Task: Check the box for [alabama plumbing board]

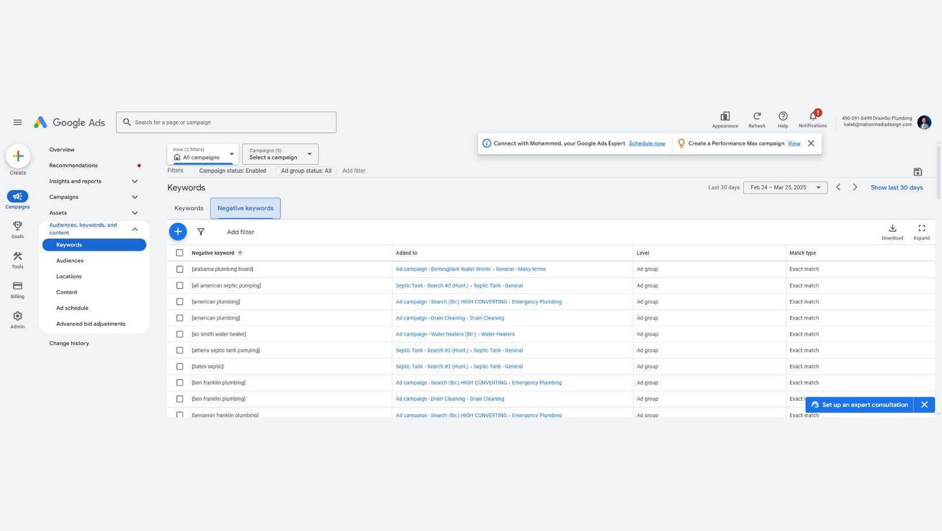Action: click(180, 269)
